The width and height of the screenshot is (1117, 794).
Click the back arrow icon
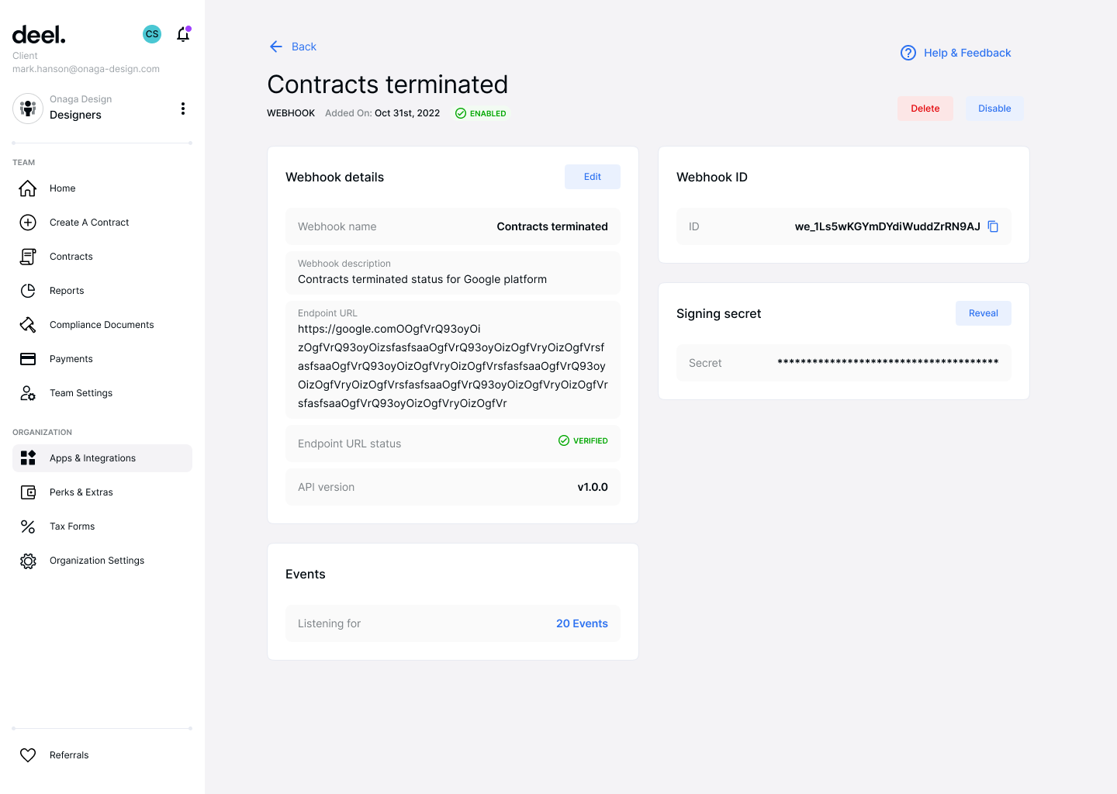[x=276, y=47]
